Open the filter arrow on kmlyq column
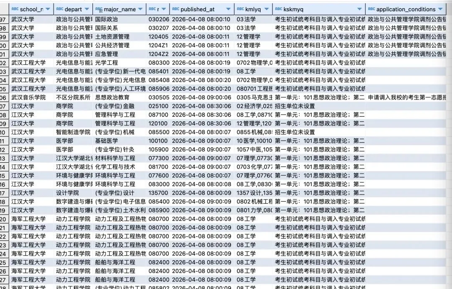 pyautogui.click(x=267, y=9)
